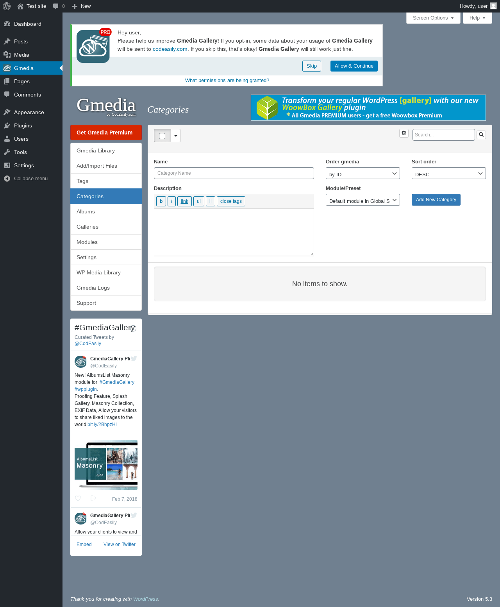Click GmediaGallery avatar on second tweet
Image resolution: width=500 pixels, height=607 pixels.
[x=80, y=519]
